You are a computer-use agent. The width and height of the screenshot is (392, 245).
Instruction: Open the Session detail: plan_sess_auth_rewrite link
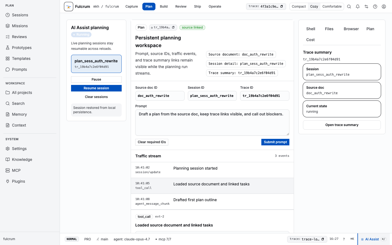tap(246, 64)
